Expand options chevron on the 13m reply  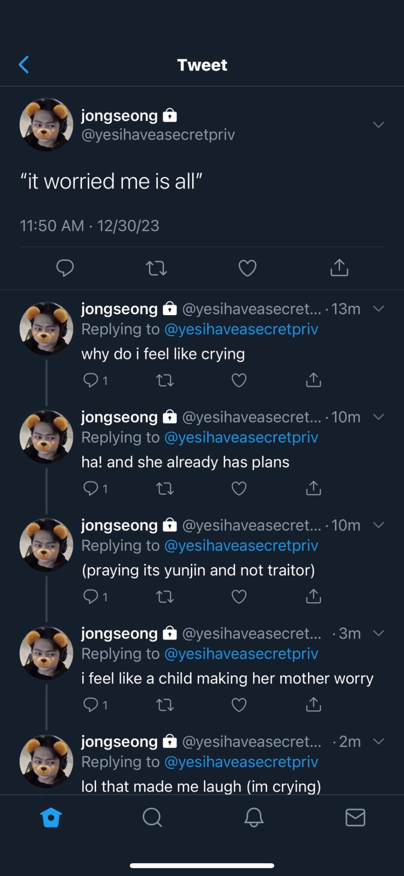point(378,309)
